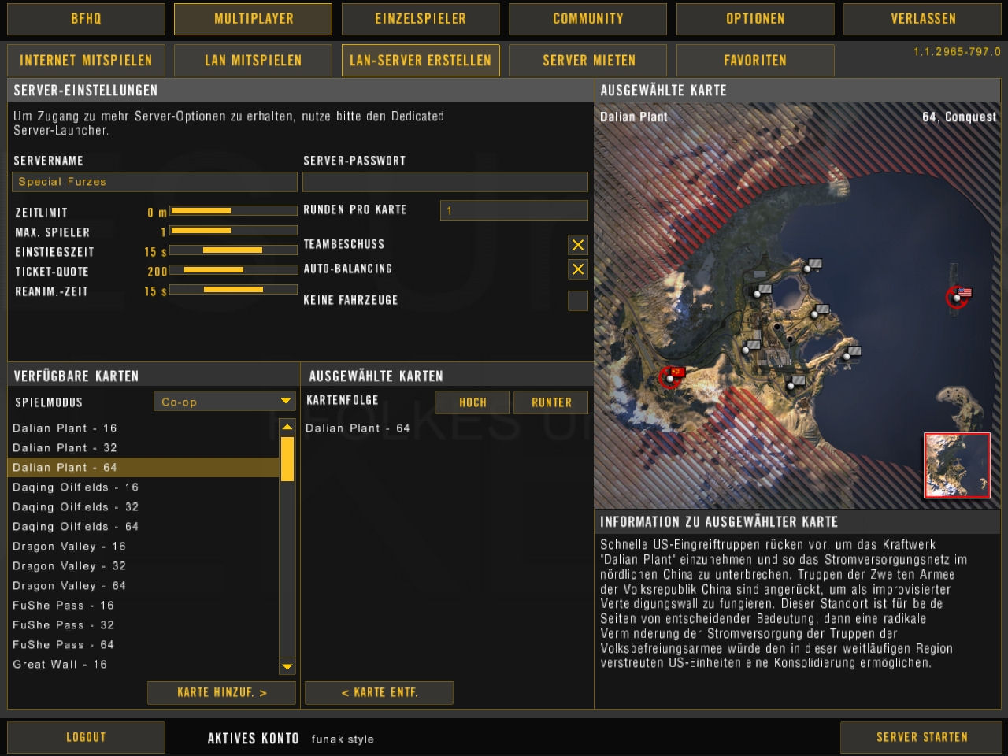Adjust the Reanim.-Zeit slider
This screenshot has height=756, width=1008.
point(233,290)
